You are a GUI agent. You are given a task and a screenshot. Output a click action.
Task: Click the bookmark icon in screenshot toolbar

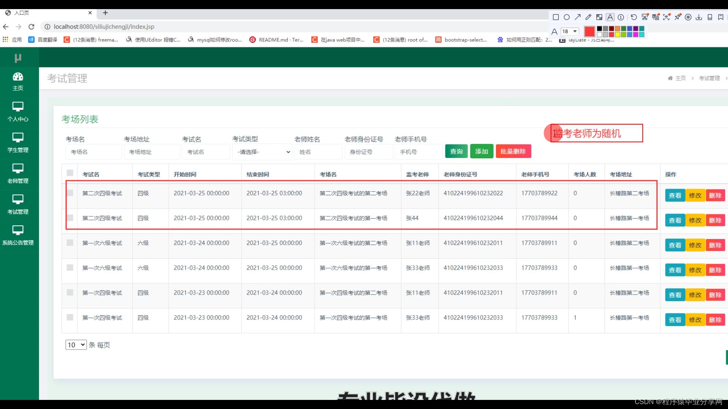[x=721, y=17]
